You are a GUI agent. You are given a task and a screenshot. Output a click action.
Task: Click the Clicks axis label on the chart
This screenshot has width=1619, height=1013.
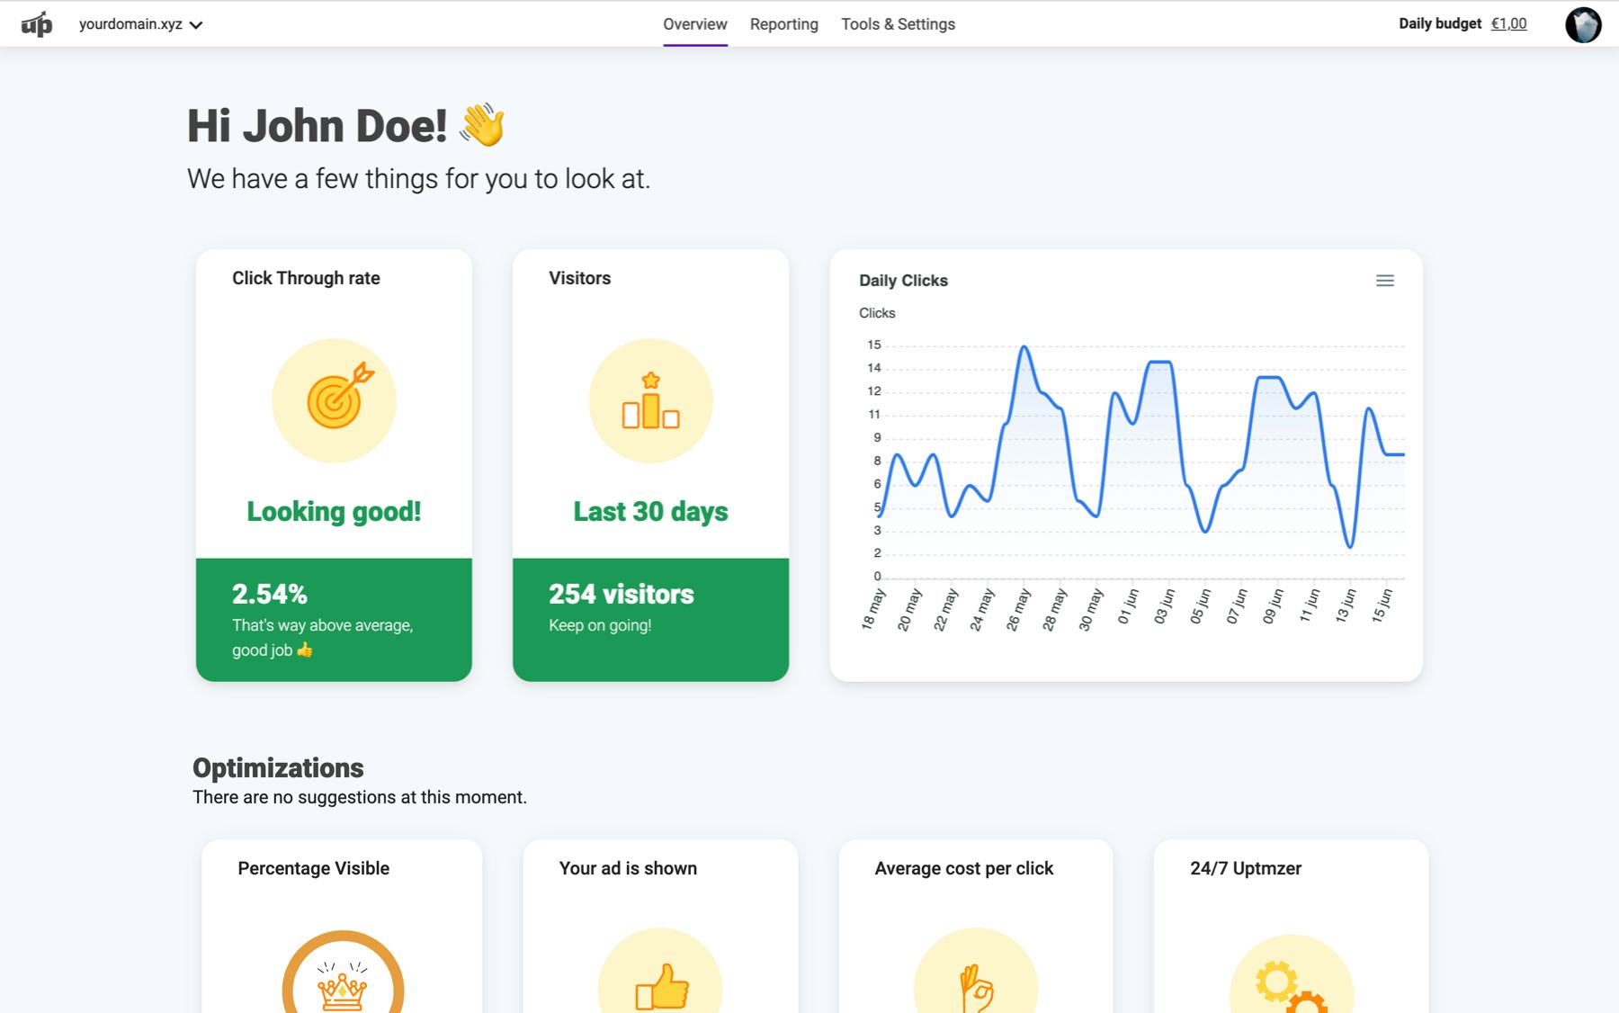click(x=876, y=313)
